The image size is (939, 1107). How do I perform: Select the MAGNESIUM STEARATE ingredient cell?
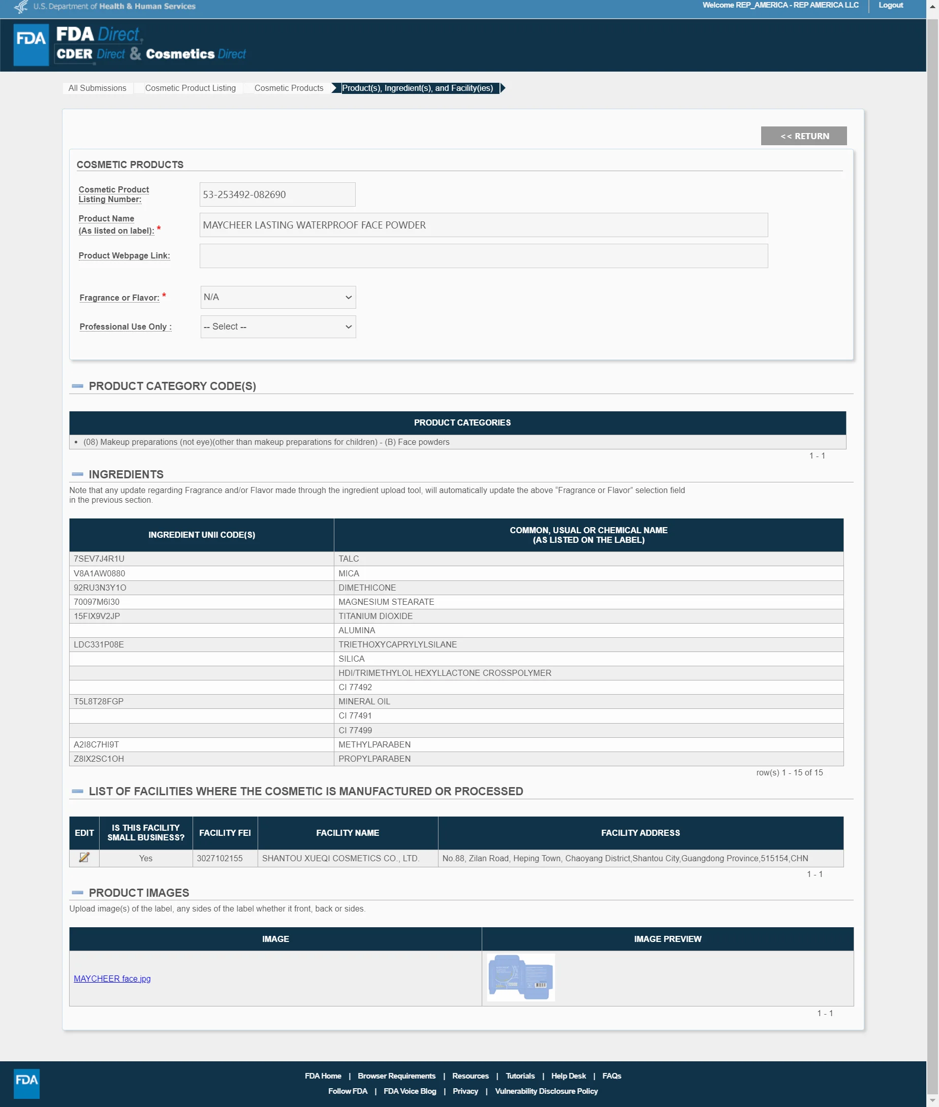[588, 602]
